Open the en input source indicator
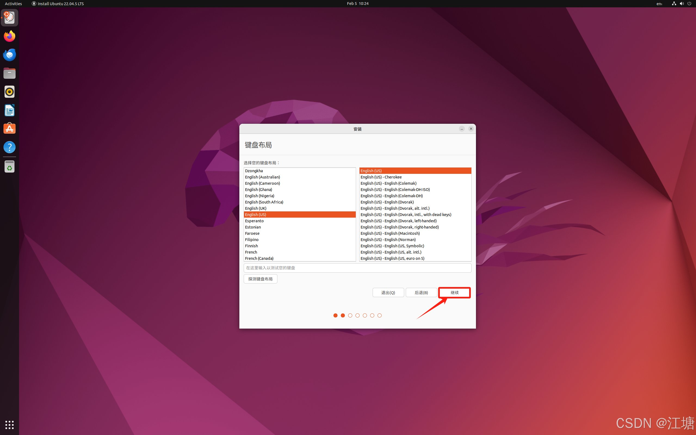Viewport: 696px width, 435px height. [659, 4]
